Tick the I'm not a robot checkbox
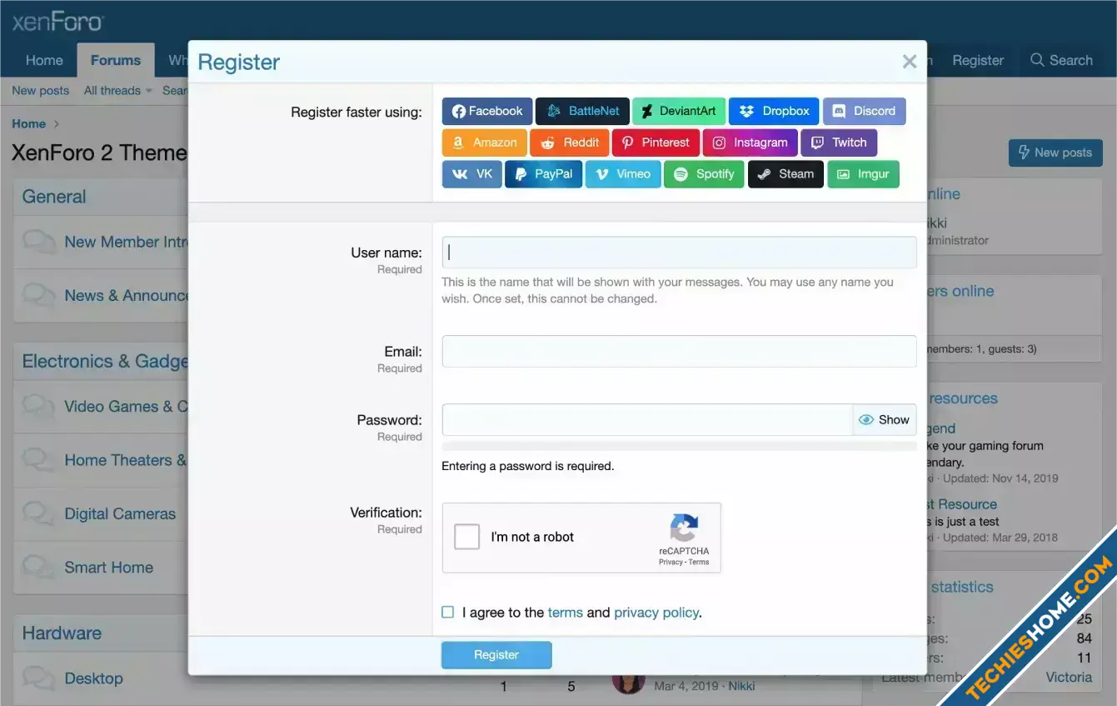 [467, 537]
